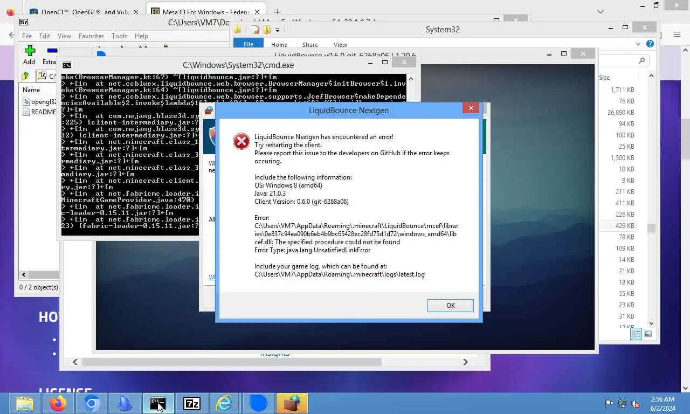Open the View ribbon tab in System32 Explorer

pos(340,44)
